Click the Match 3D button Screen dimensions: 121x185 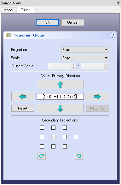(x=97, y=108)
